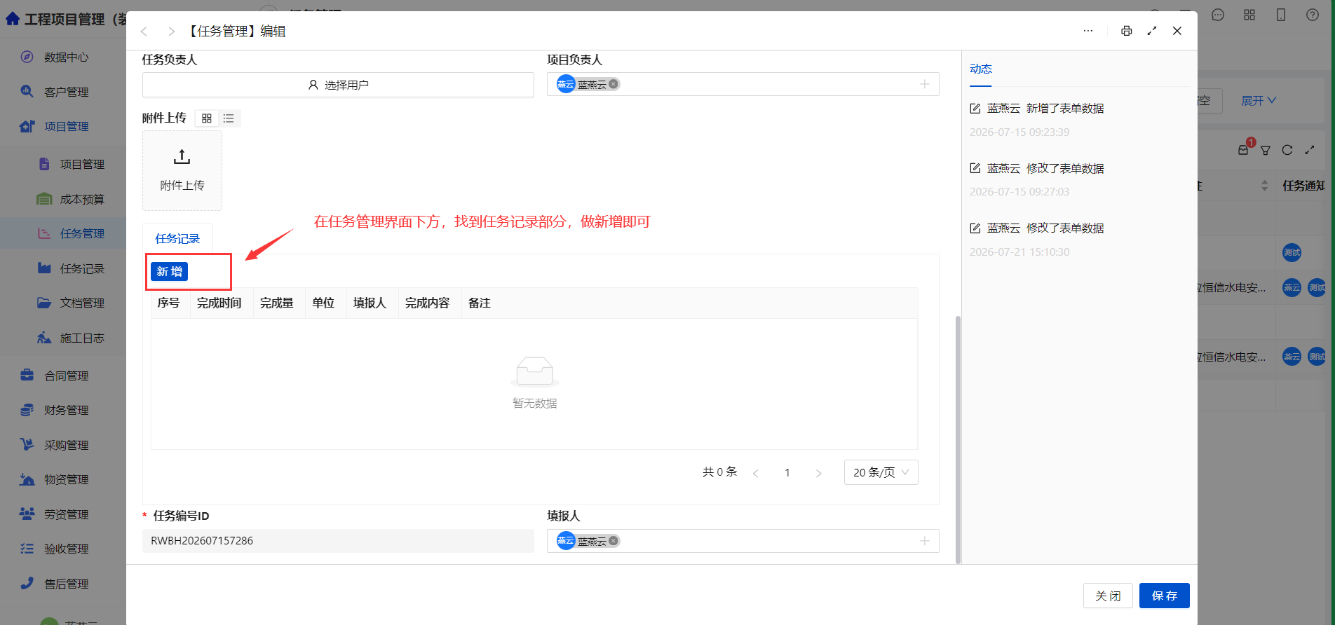Add a user to 填报人 with plus

pos(925,541)
